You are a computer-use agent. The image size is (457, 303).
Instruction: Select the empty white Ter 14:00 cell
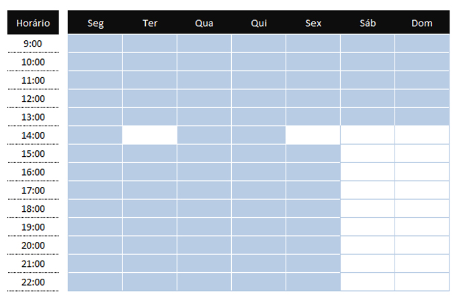150,135
